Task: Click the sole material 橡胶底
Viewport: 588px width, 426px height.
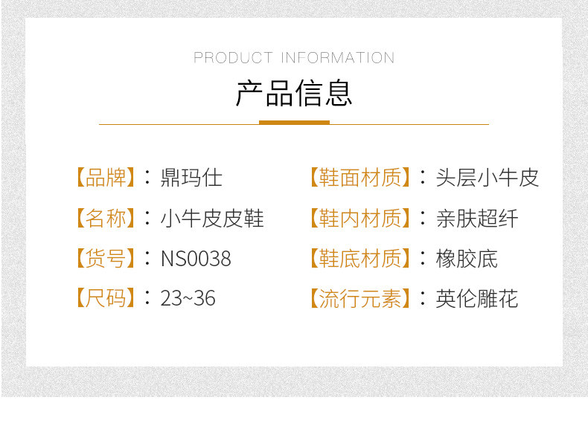Action: (x=467, y=259)
